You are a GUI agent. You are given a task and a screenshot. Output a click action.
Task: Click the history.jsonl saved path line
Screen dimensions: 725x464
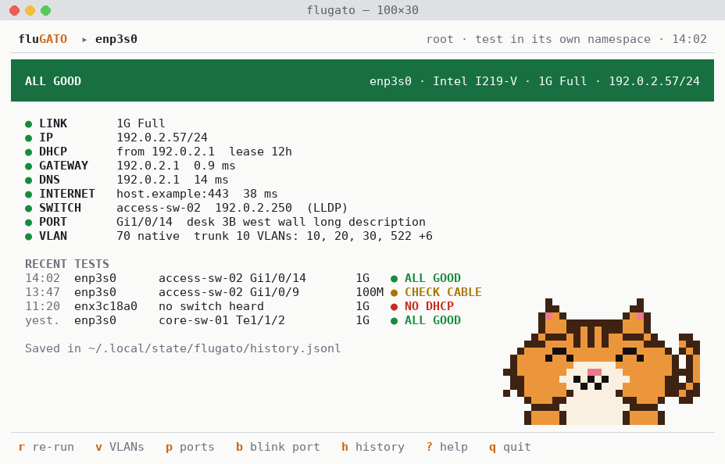[183, 348]
